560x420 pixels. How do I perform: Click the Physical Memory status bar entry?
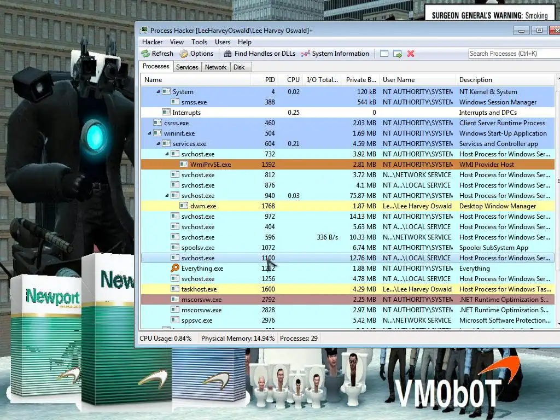tap(238, 338)
